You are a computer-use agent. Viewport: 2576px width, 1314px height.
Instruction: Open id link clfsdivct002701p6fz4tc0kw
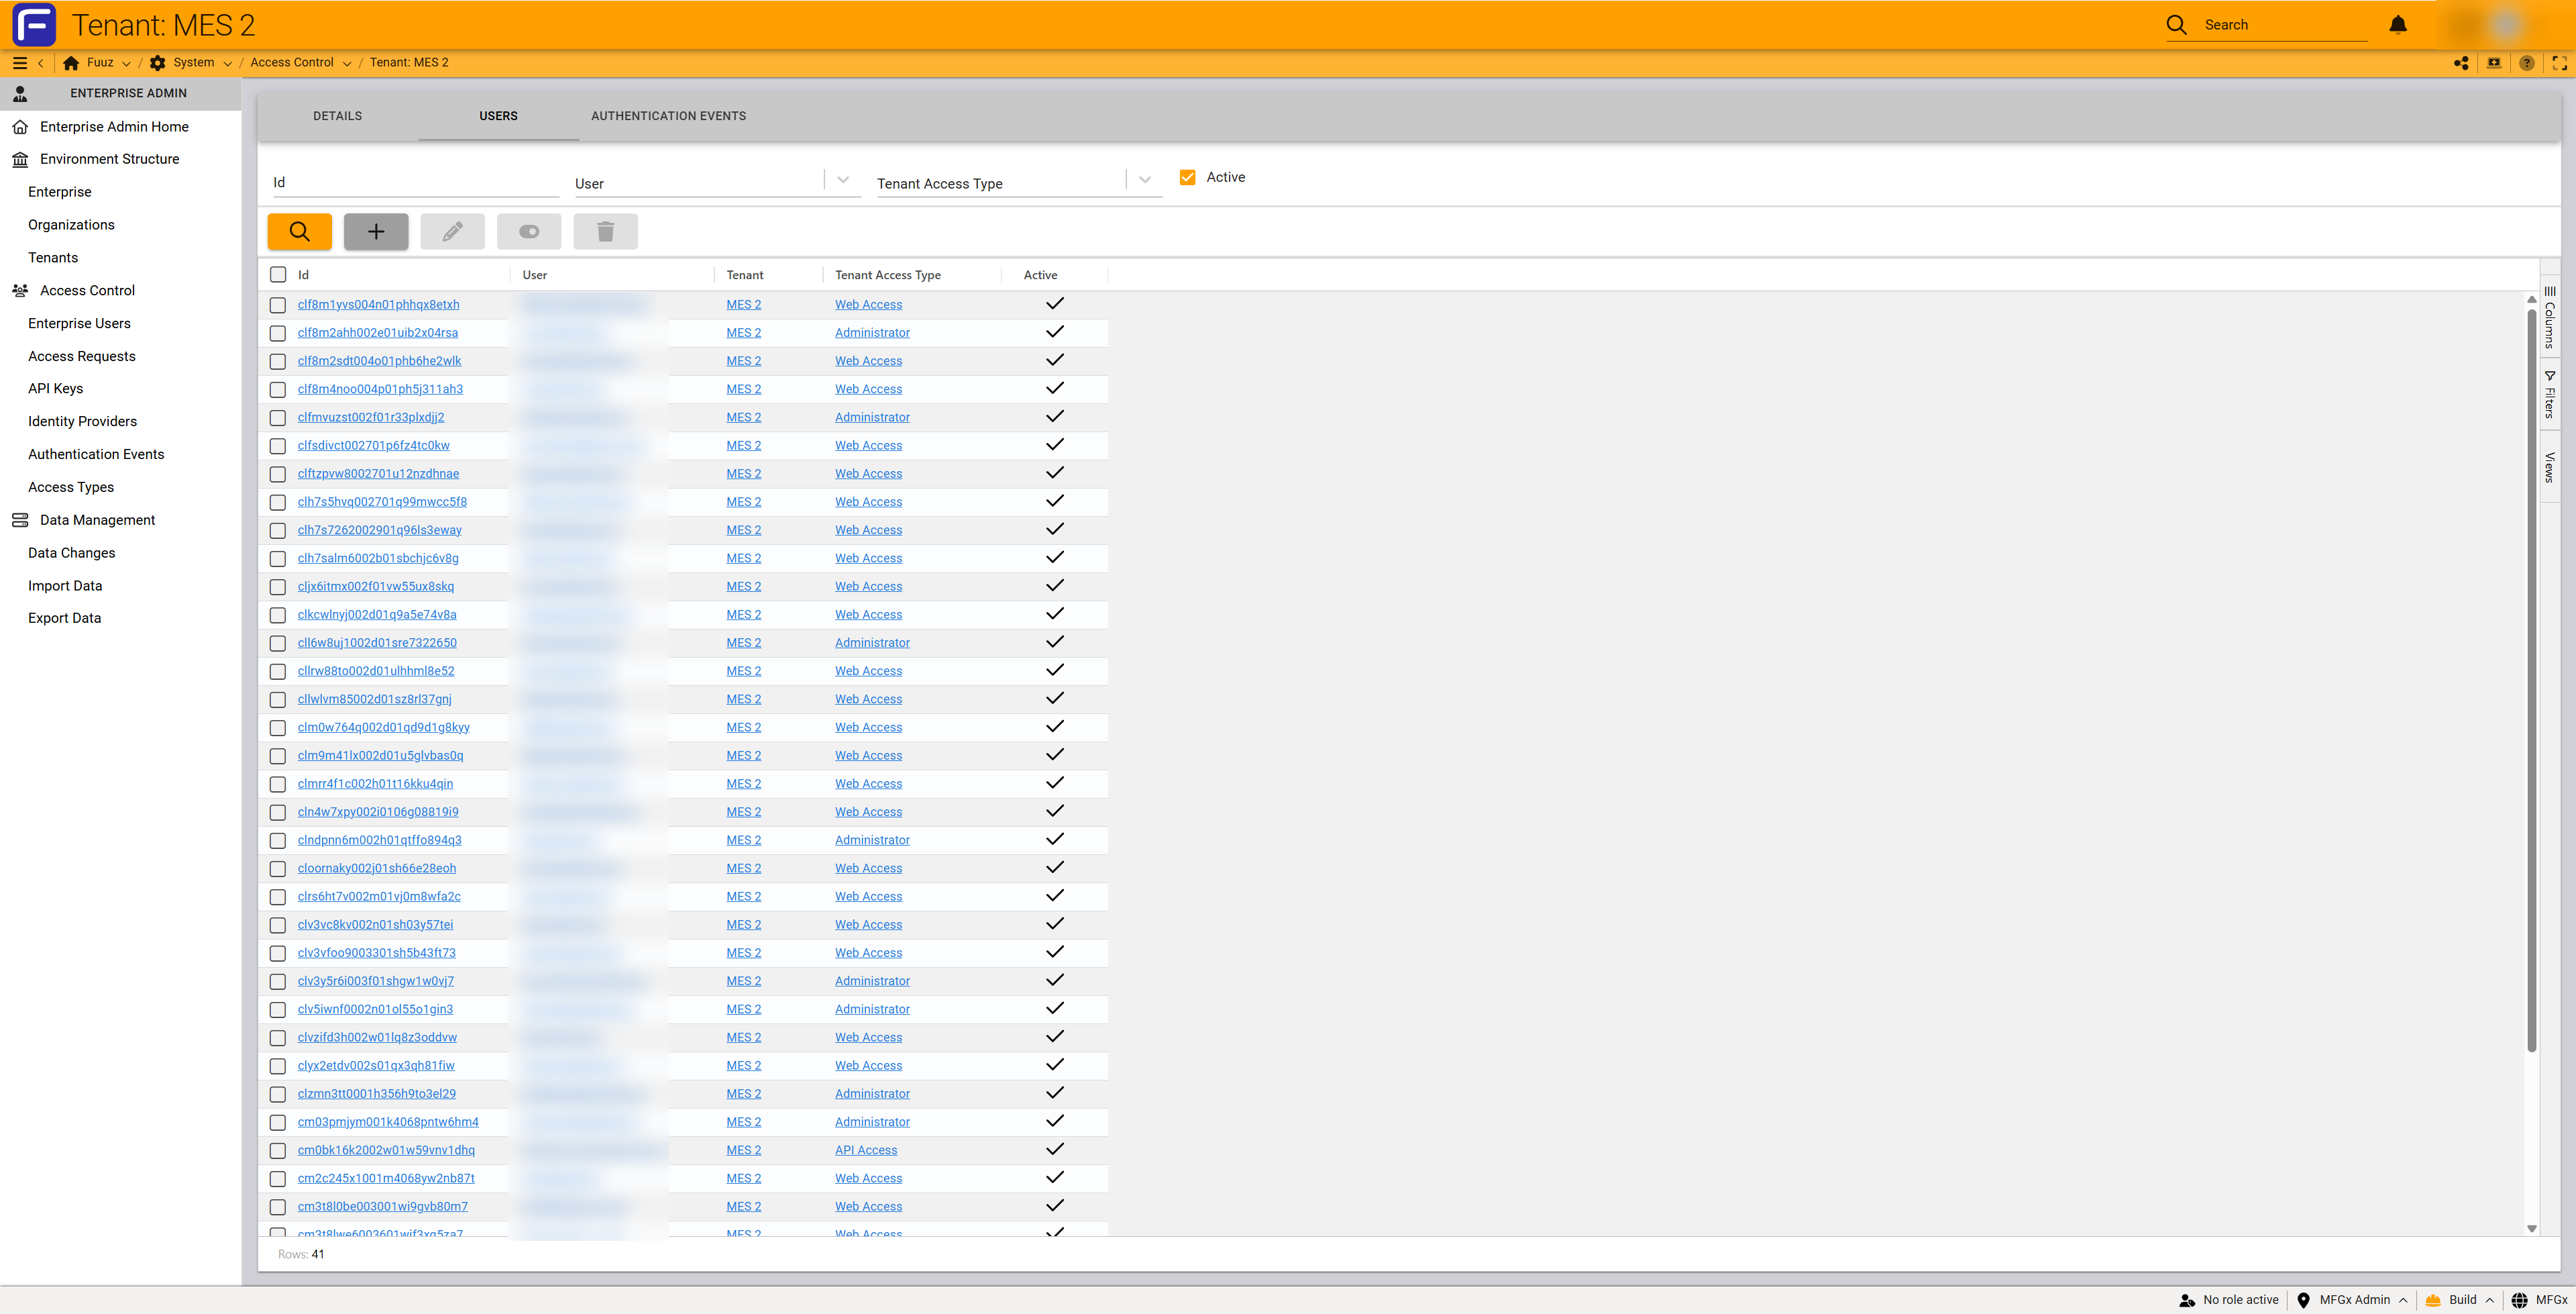(x=373, y=446)
